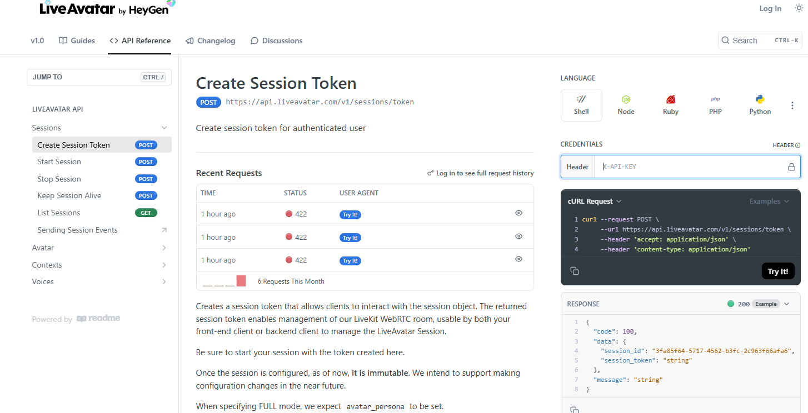Viewport: 808px width, 413px height.
Task: Toggle the light/dark theme sun icon
Action: point(799,8)
